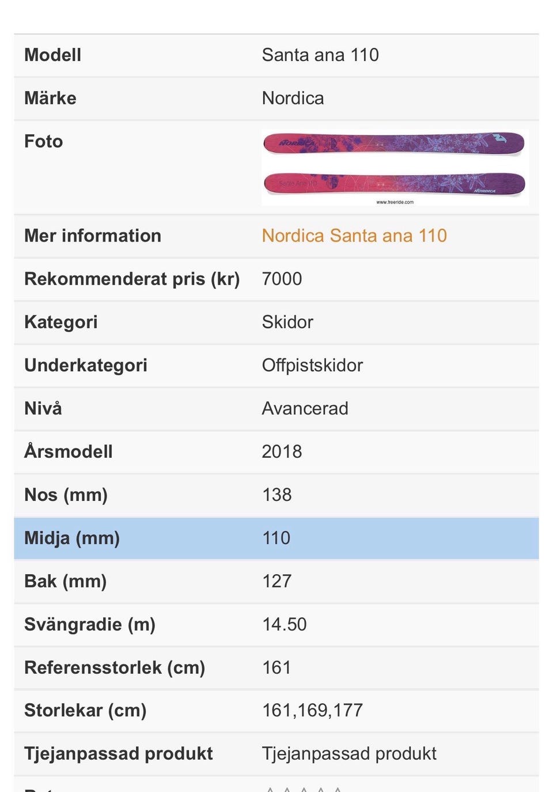The width and height of the screenshot is (553, 792).
Task: Select the Kategori value Skidor
Action: [287, 322]
